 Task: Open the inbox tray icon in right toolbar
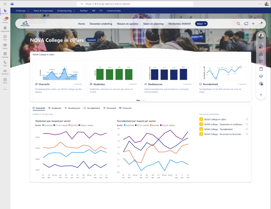pos(261,54)
